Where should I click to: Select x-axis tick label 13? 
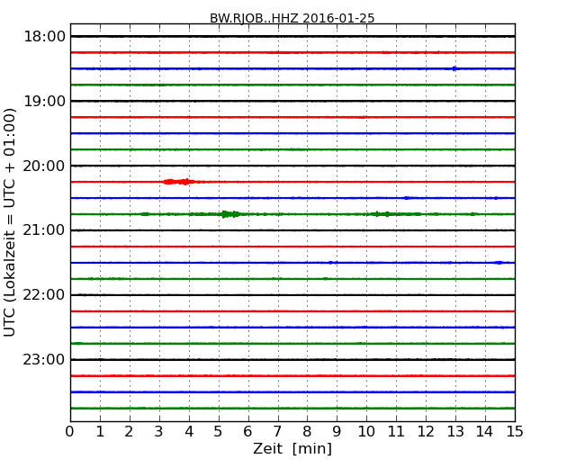click(x=455, y=432)
